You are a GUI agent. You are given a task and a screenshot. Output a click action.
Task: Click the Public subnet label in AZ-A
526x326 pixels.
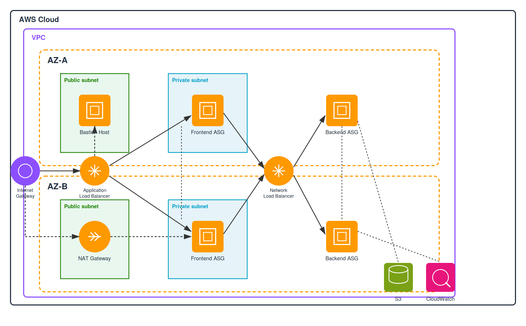[x=81, y=80]
